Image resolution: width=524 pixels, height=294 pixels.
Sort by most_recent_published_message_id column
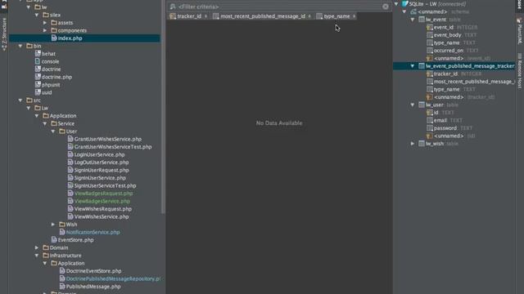[263, 16]
